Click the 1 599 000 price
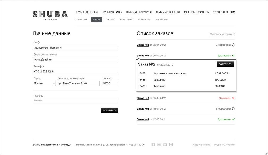 click(x=221, y=73)
